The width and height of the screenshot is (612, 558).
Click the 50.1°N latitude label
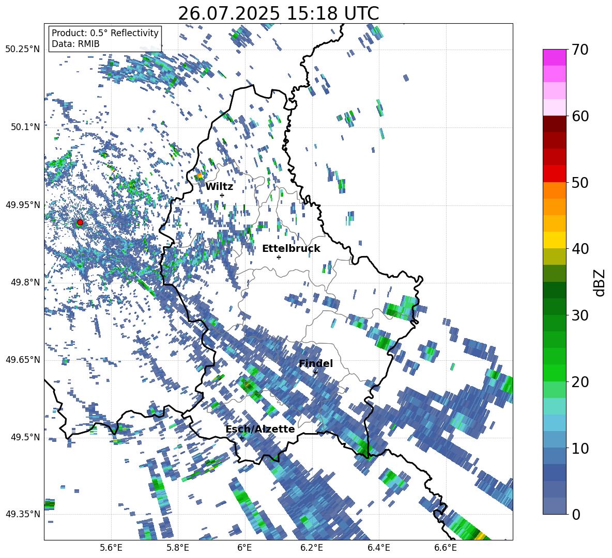[25, 127]
